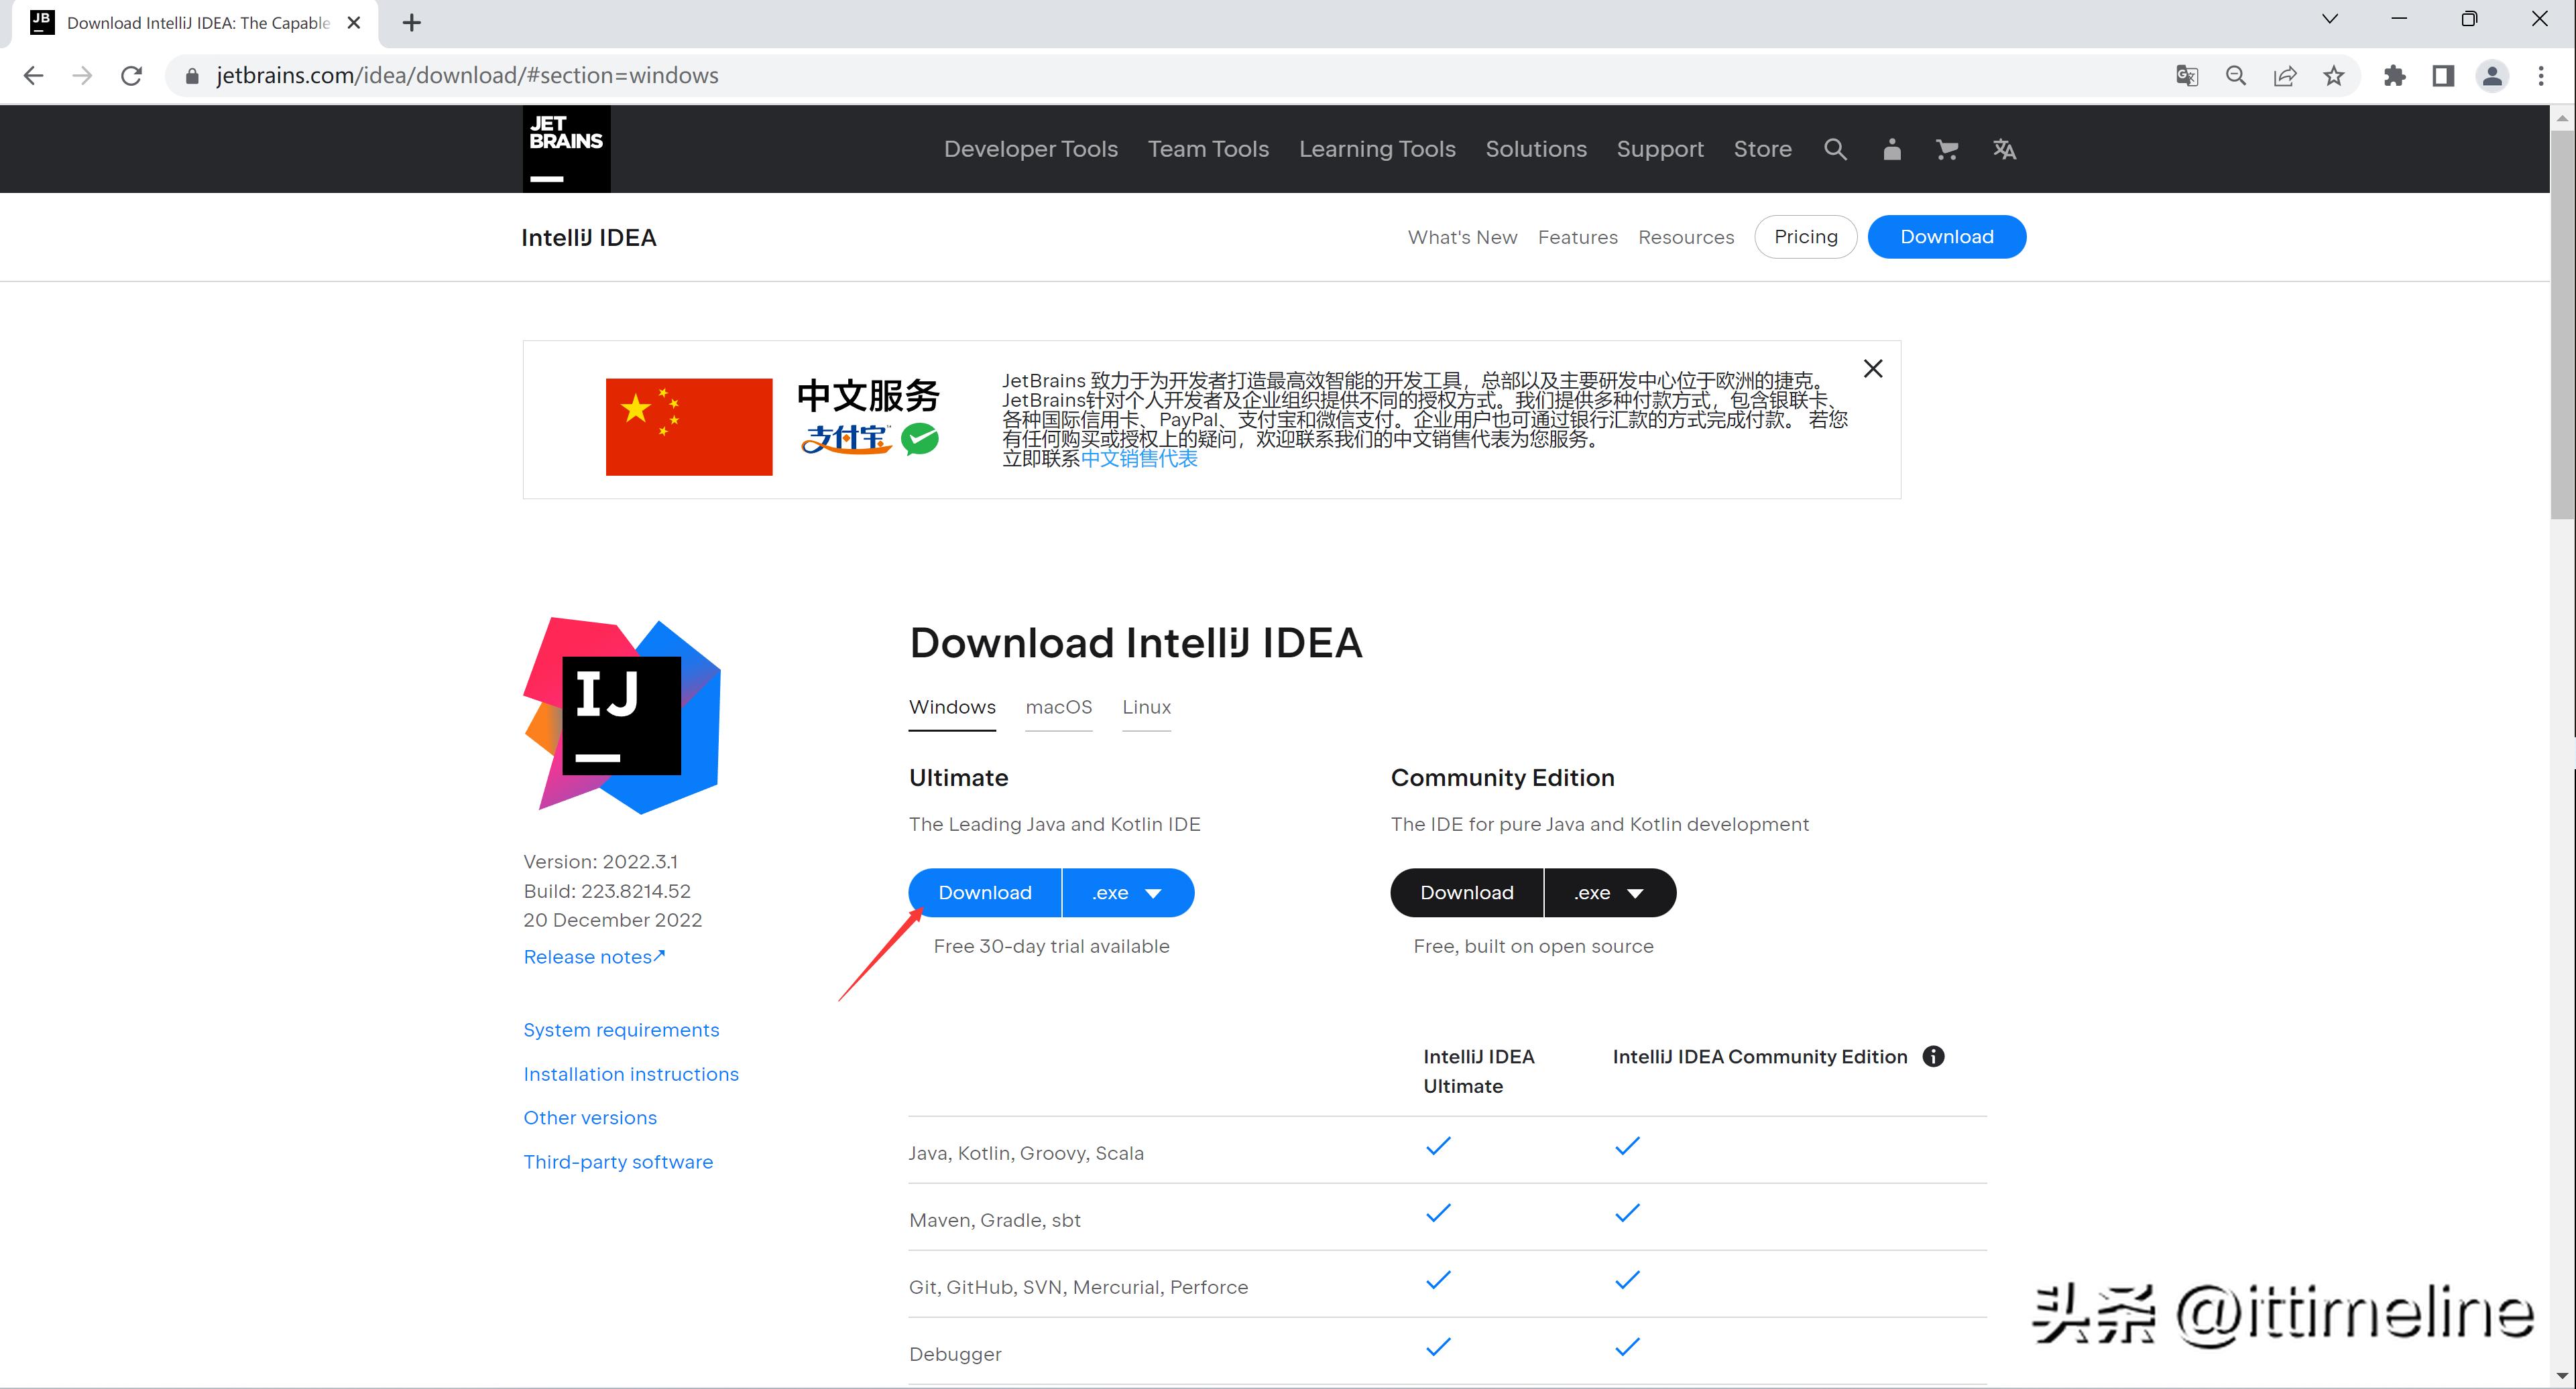
Task: Click the IntelliJ IDEA IJ logo image
Action: pyautogui.click(x=622, y=716)
